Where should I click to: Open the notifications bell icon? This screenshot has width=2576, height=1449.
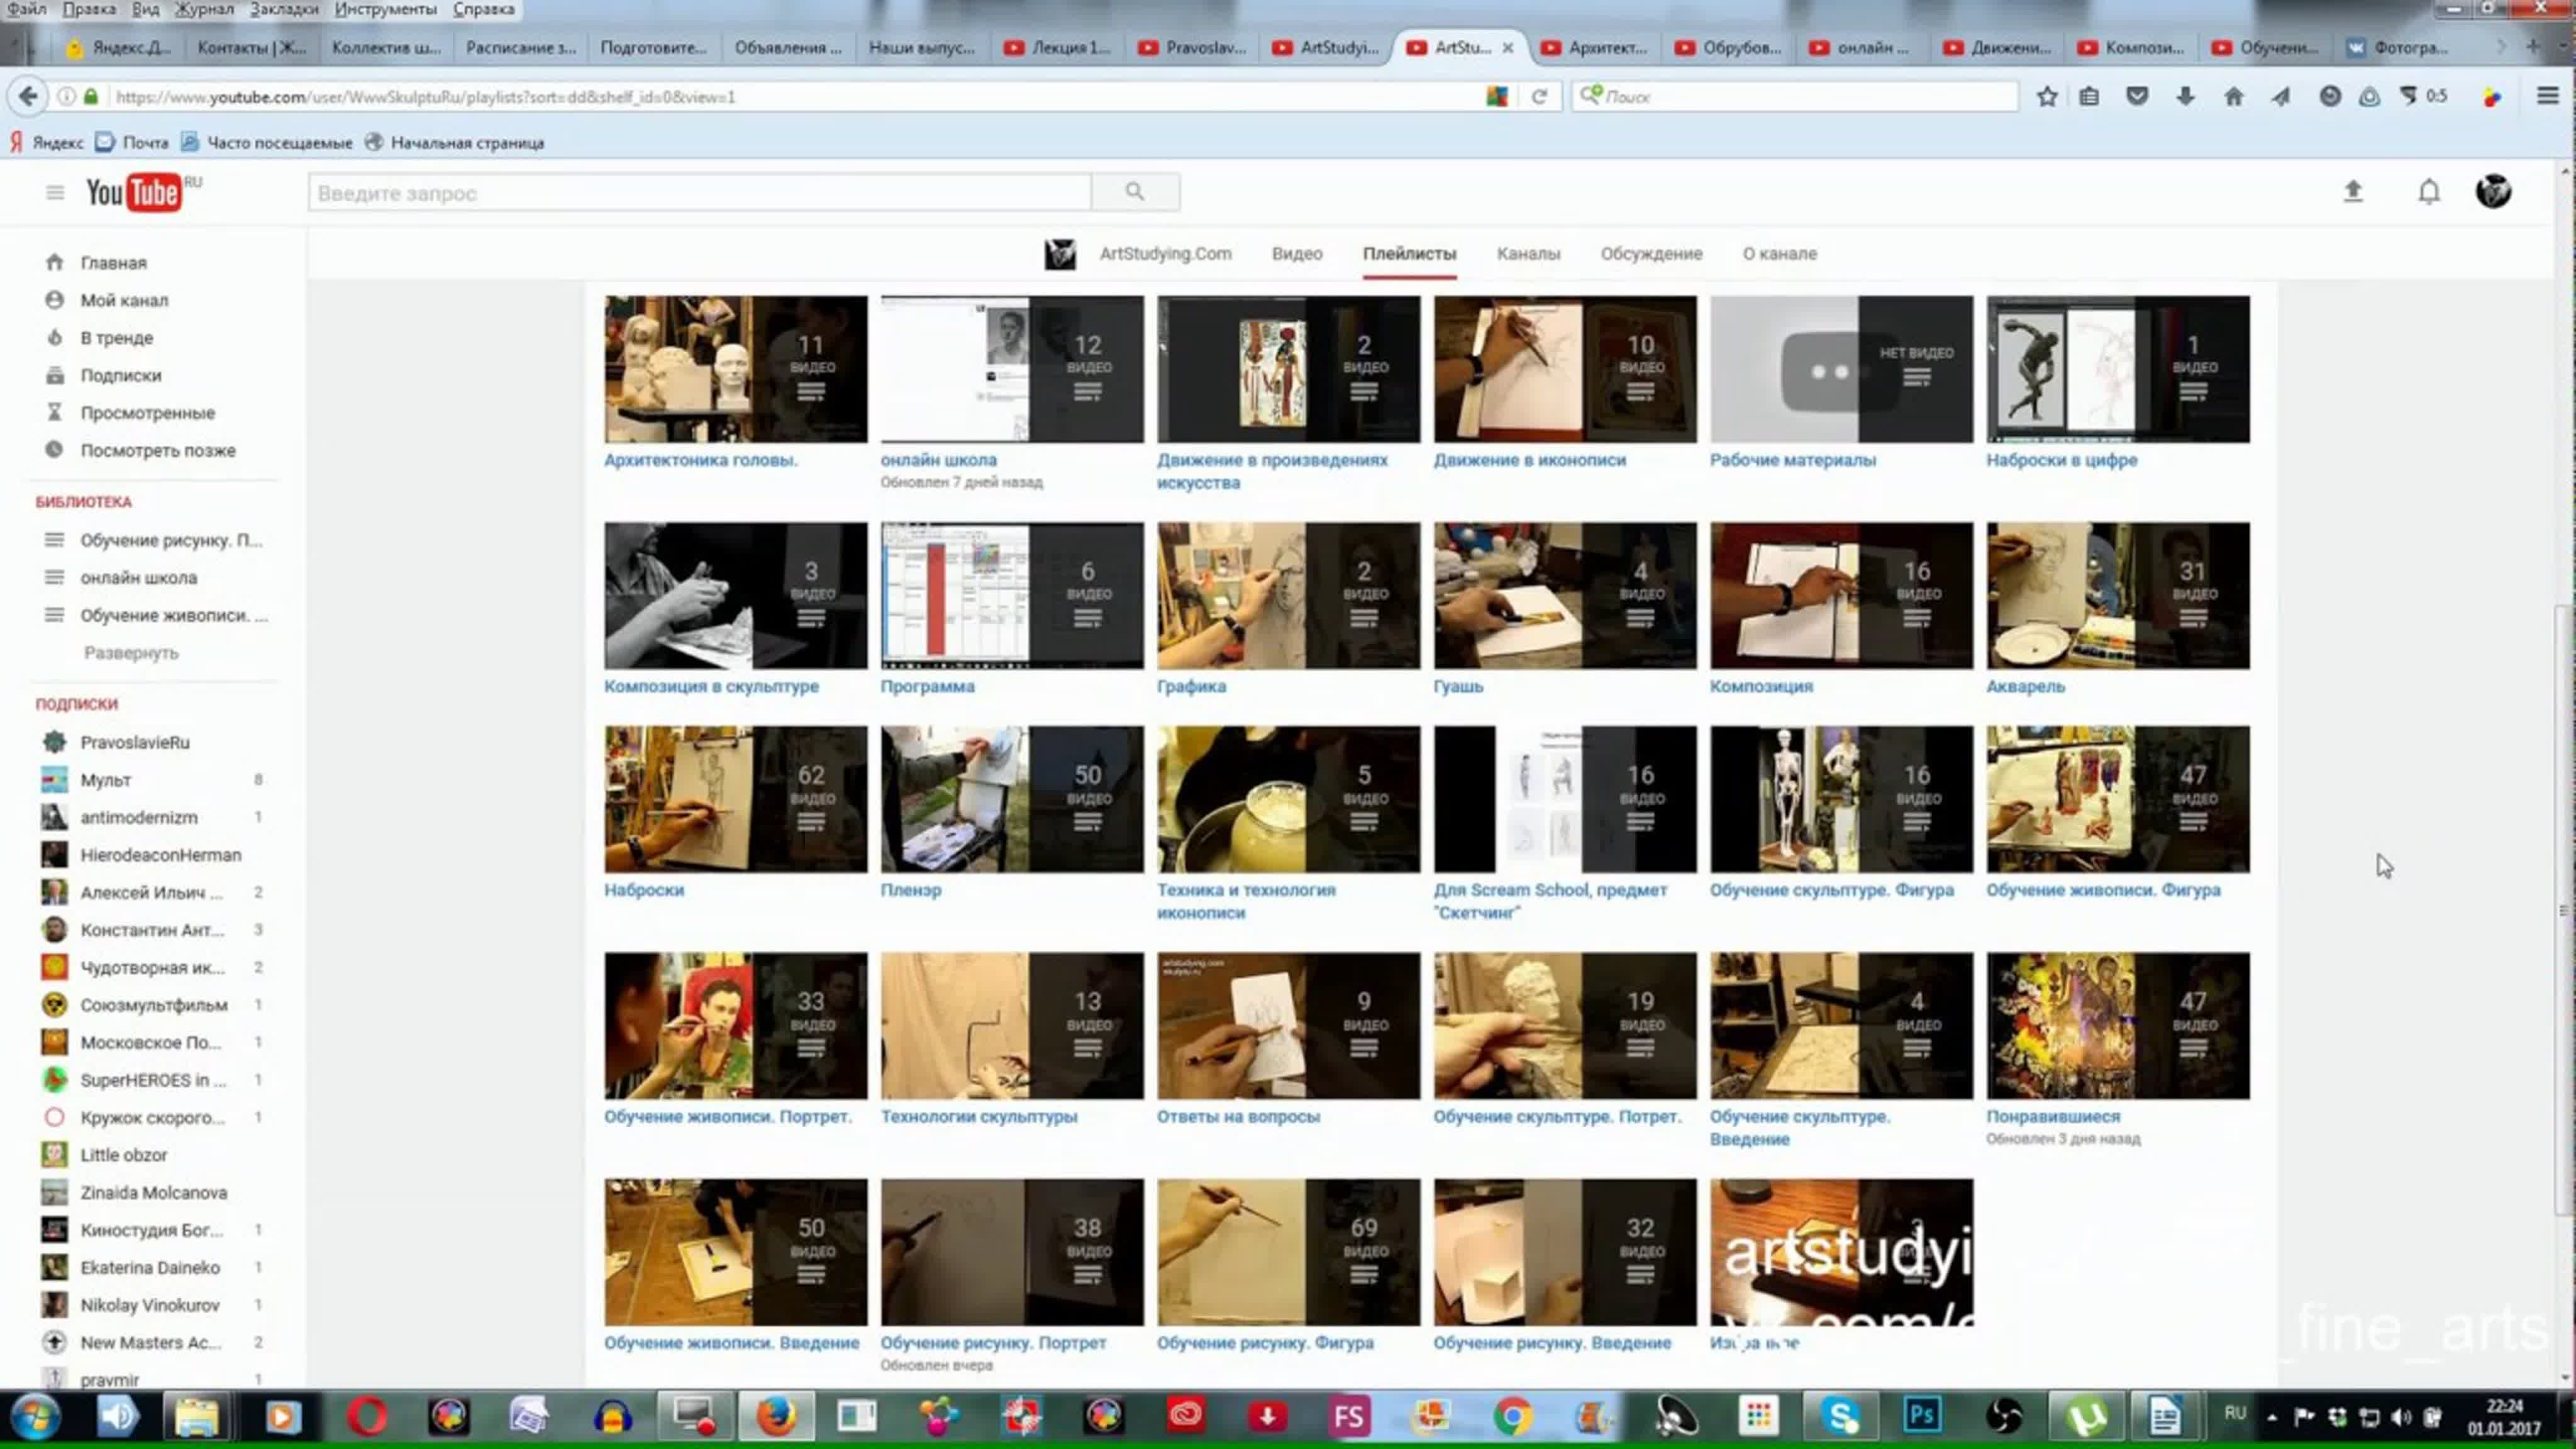coord(2429,191)
